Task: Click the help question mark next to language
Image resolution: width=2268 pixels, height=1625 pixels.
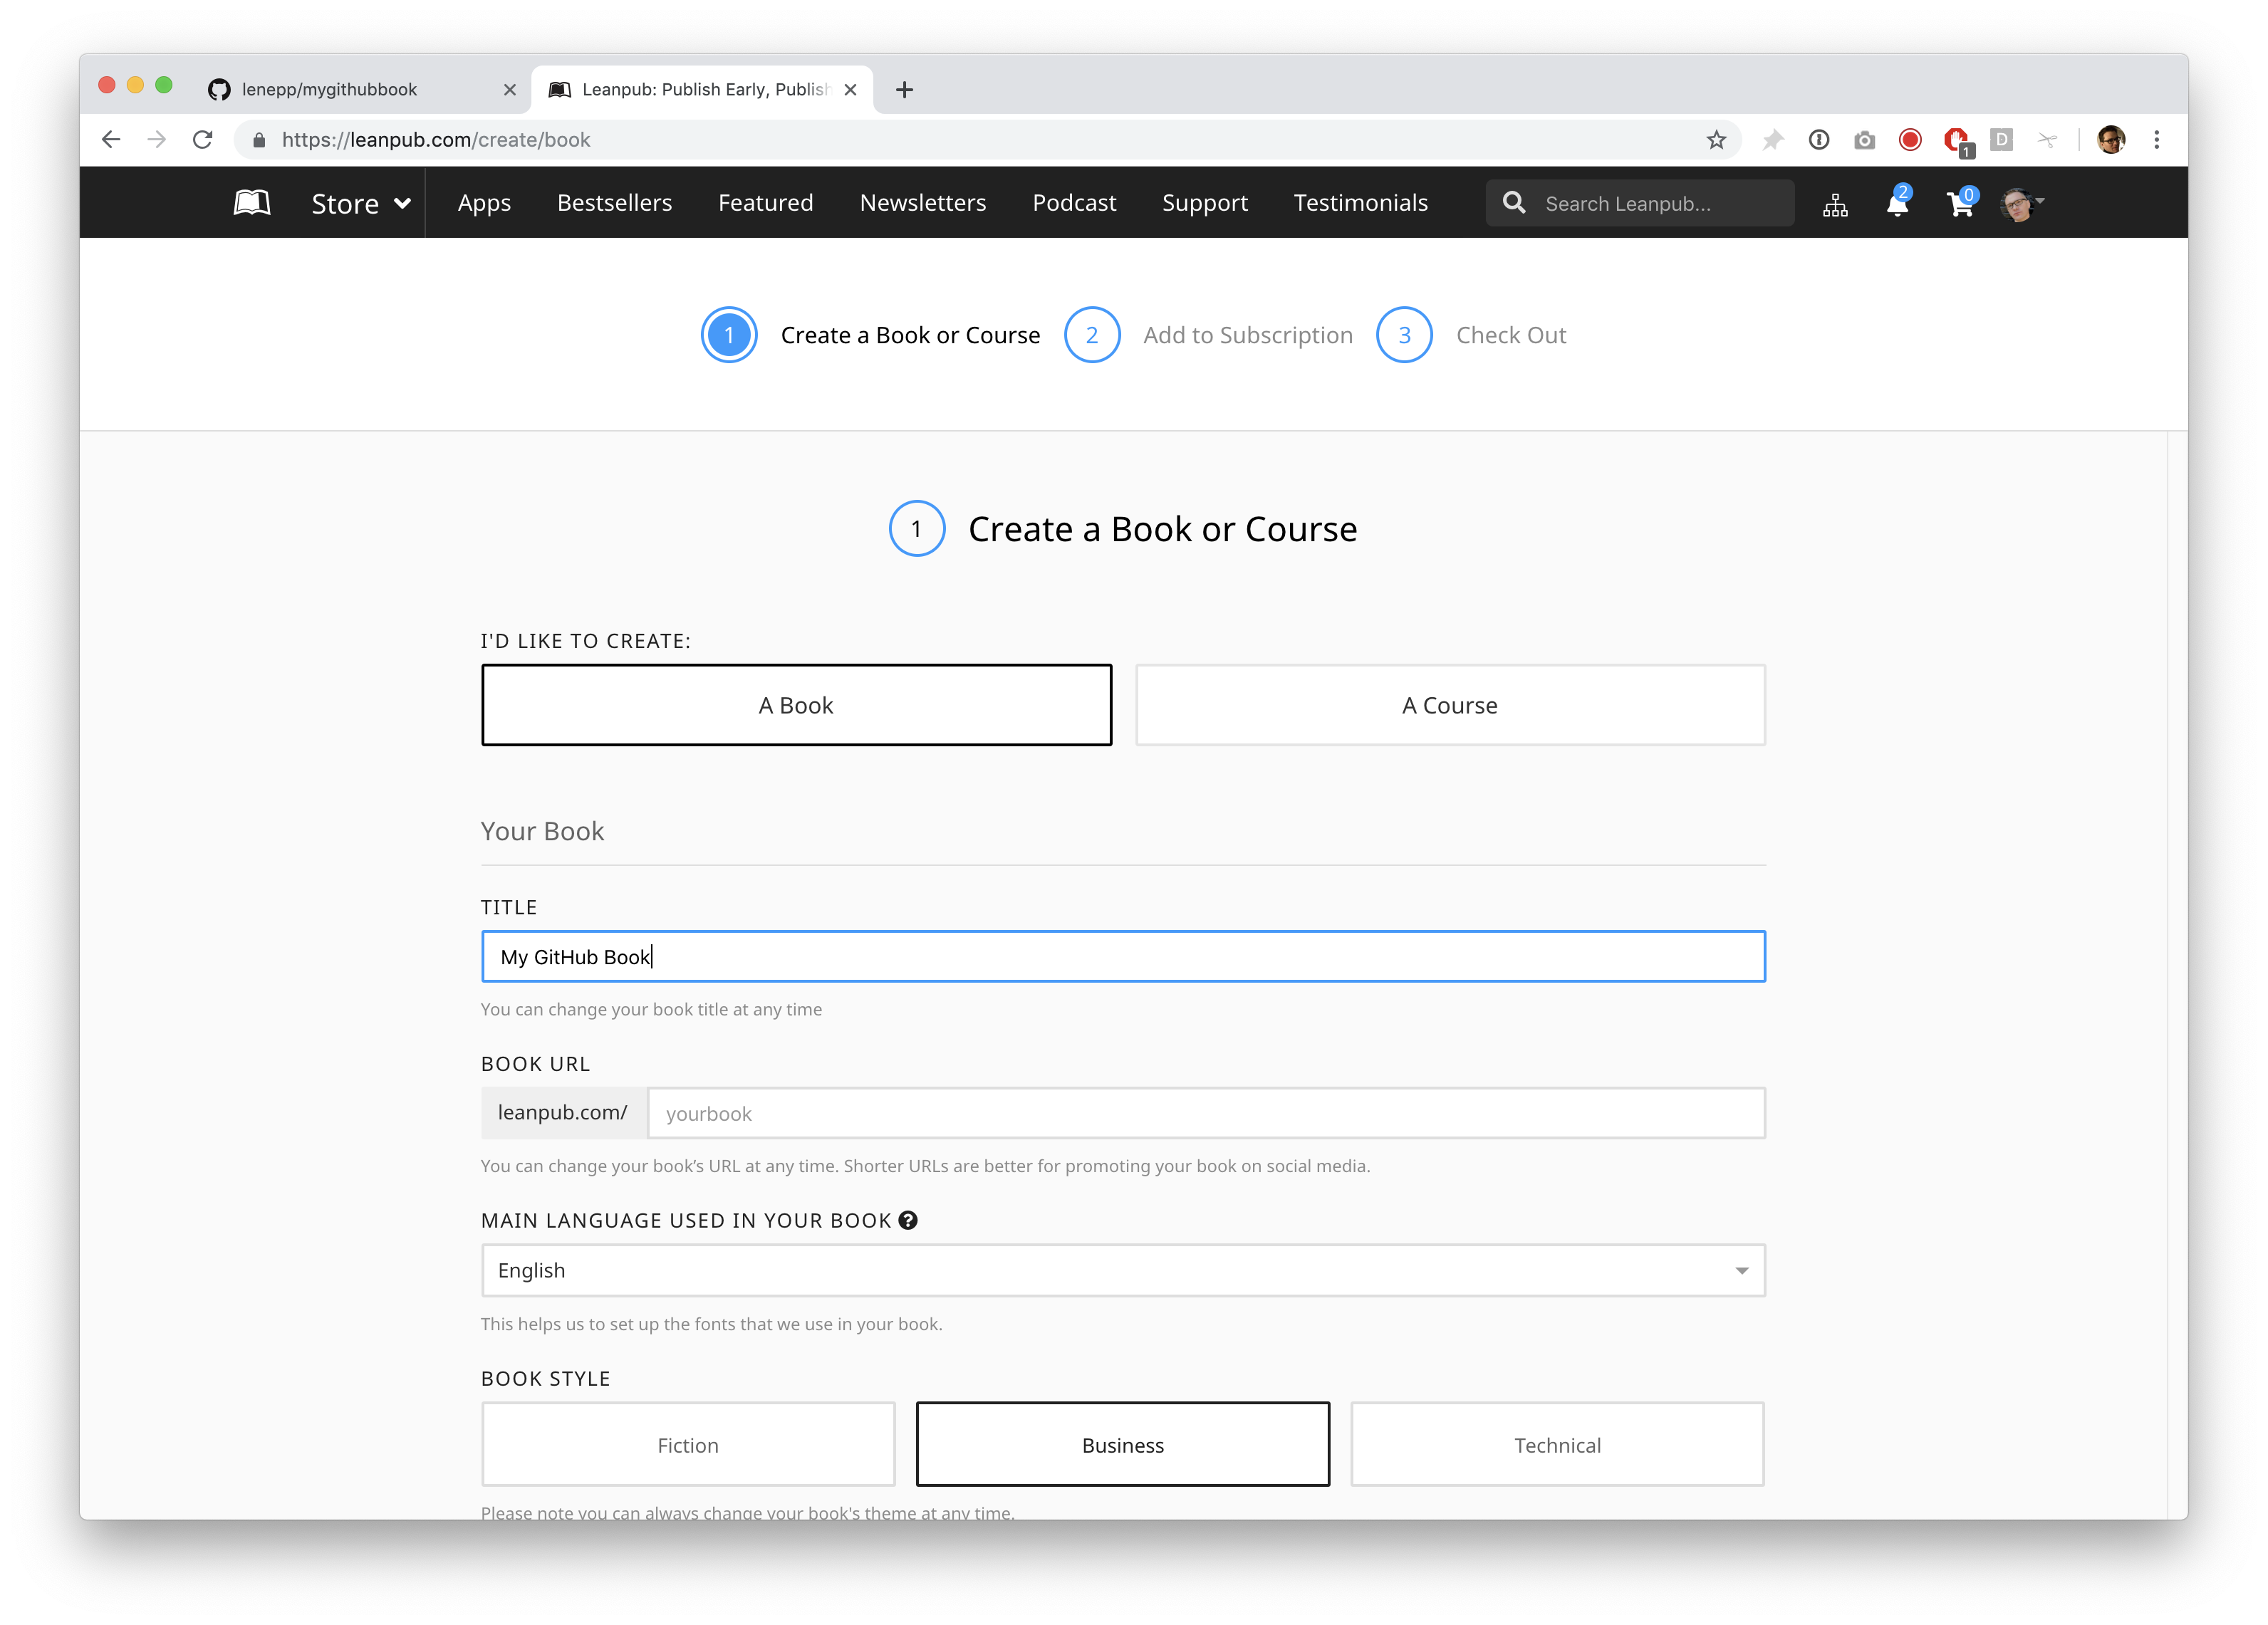Action: click(908, 1220)
